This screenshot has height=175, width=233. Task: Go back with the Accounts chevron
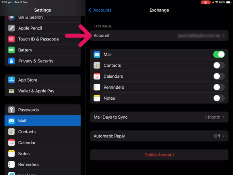point(90,10)
